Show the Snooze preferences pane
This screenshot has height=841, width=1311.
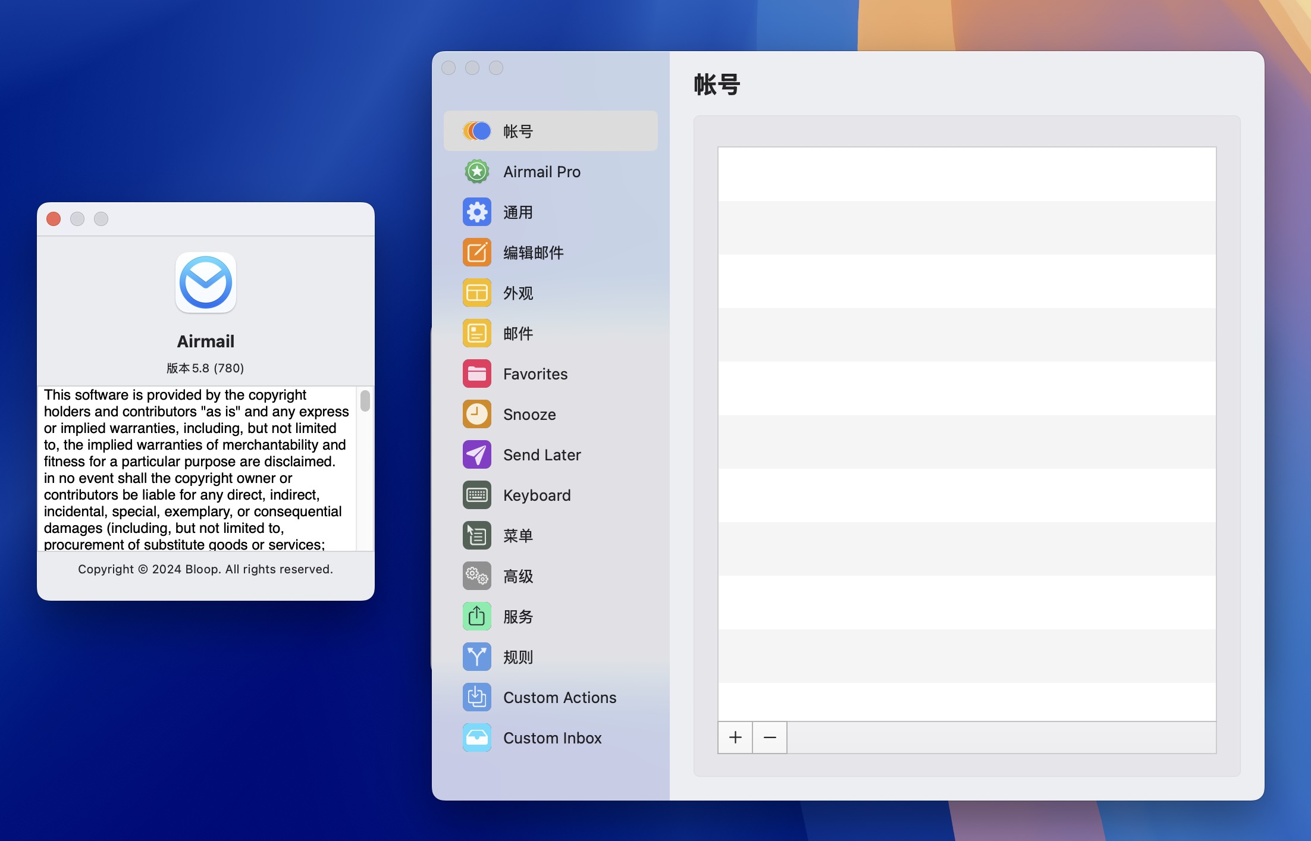[551, 414]
